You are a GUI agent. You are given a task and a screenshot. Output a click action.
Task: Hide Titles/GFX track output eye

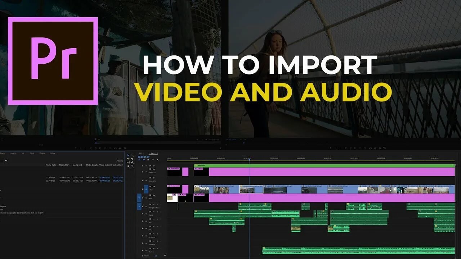(x=154, y=178)
